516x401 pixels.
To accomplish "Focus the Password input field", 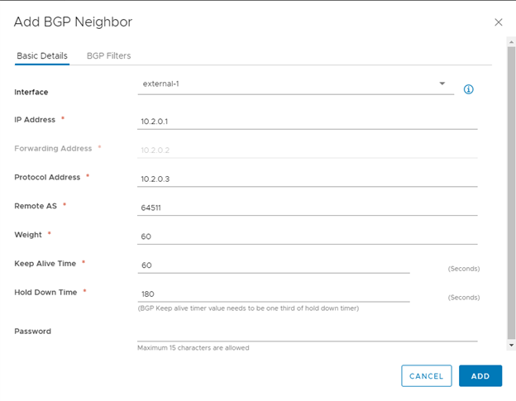I will coord(308,333).
